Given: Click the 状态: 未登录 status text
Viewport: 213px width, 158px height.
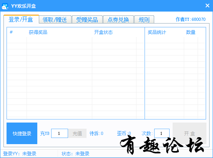Looking at the screenshot, I should pos(75,154).
